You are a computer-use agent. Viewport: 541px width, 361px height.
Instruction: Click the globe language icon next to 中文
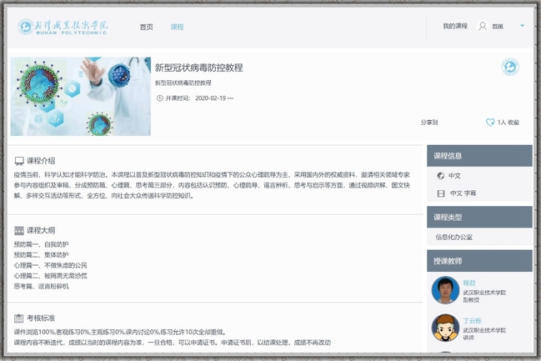click(x=440, y=176)
